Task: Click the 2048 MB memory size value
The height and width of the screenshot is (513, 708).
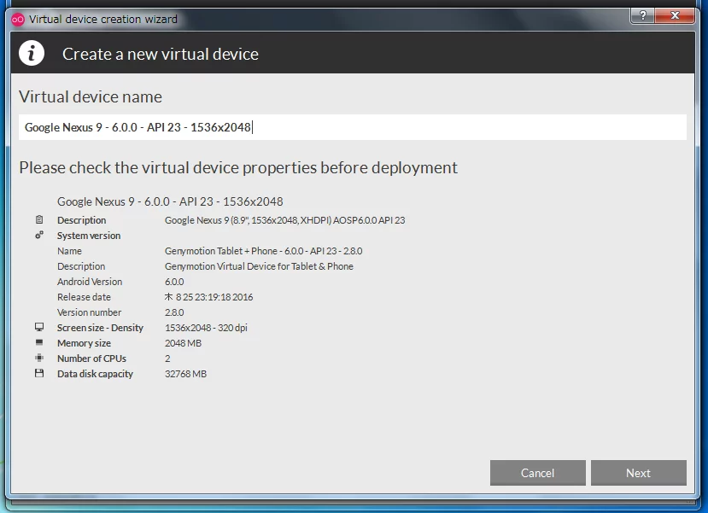Action: point(182,343)
